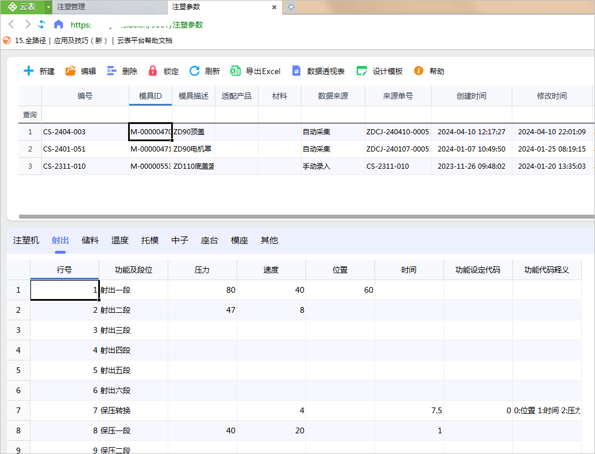Click the 创建时间 column header
Screen dimensions: 595x454
pos(472,96)
